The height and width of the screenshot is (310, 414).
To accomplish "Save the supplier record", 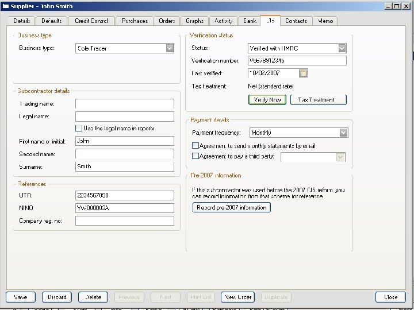I will click(x=21, y=297).
